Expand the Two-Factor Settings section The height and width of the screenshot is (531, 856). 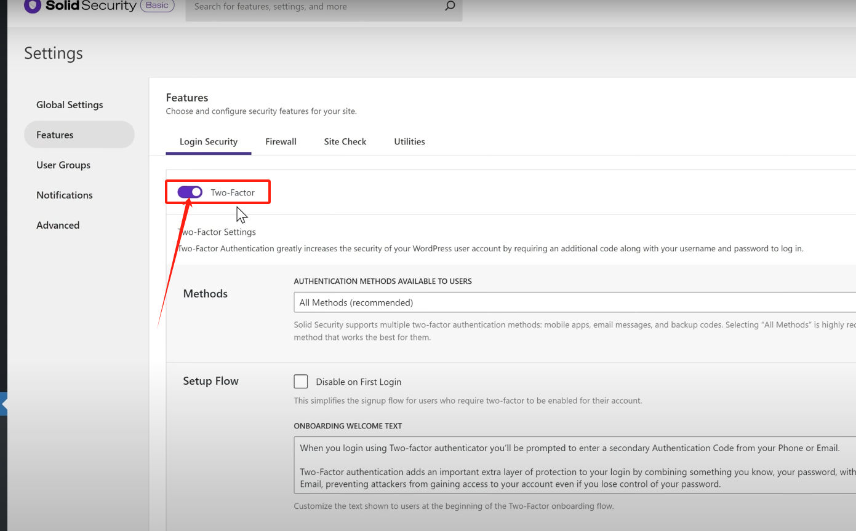tap(217, 232)
